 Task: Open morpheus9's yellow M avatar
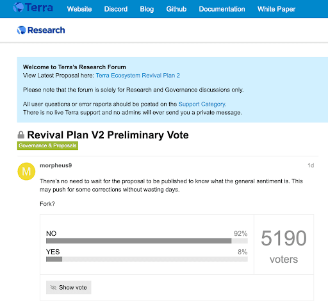click(26, 171)
